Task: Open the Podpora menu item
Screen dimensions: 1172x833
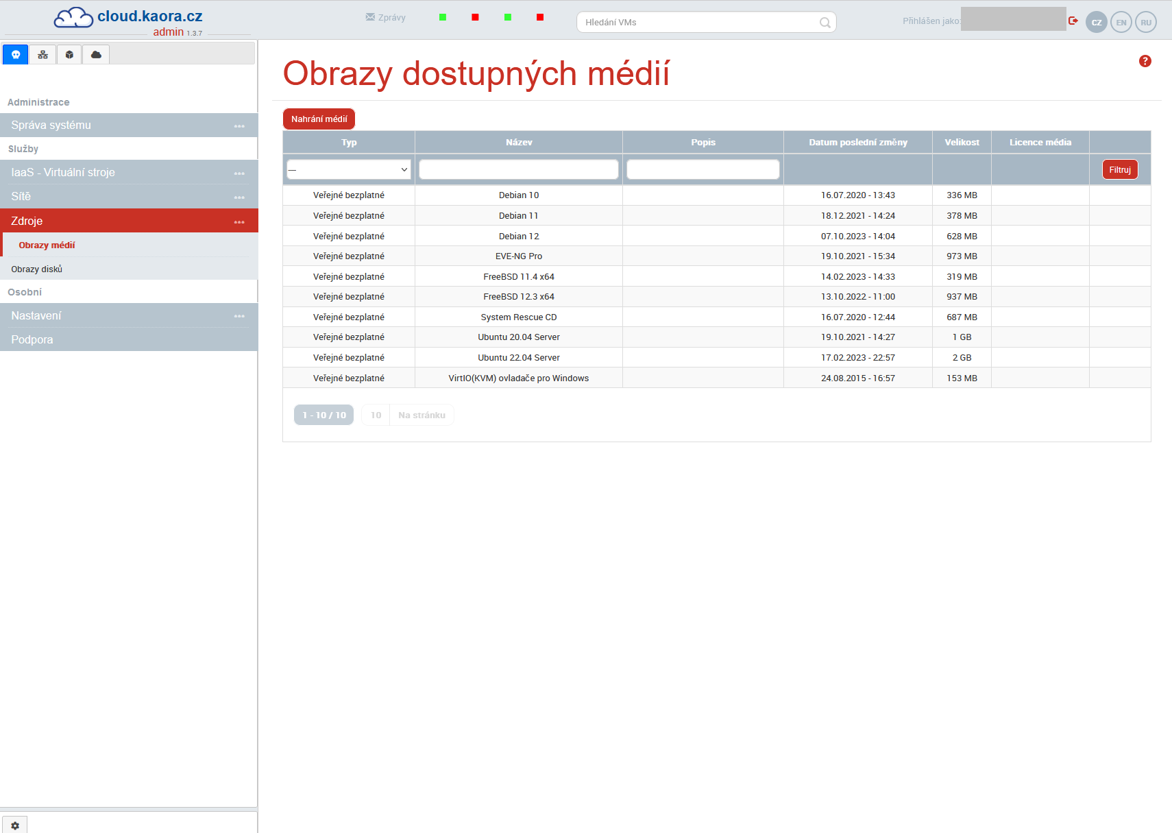Action: (x=32, y=340)
